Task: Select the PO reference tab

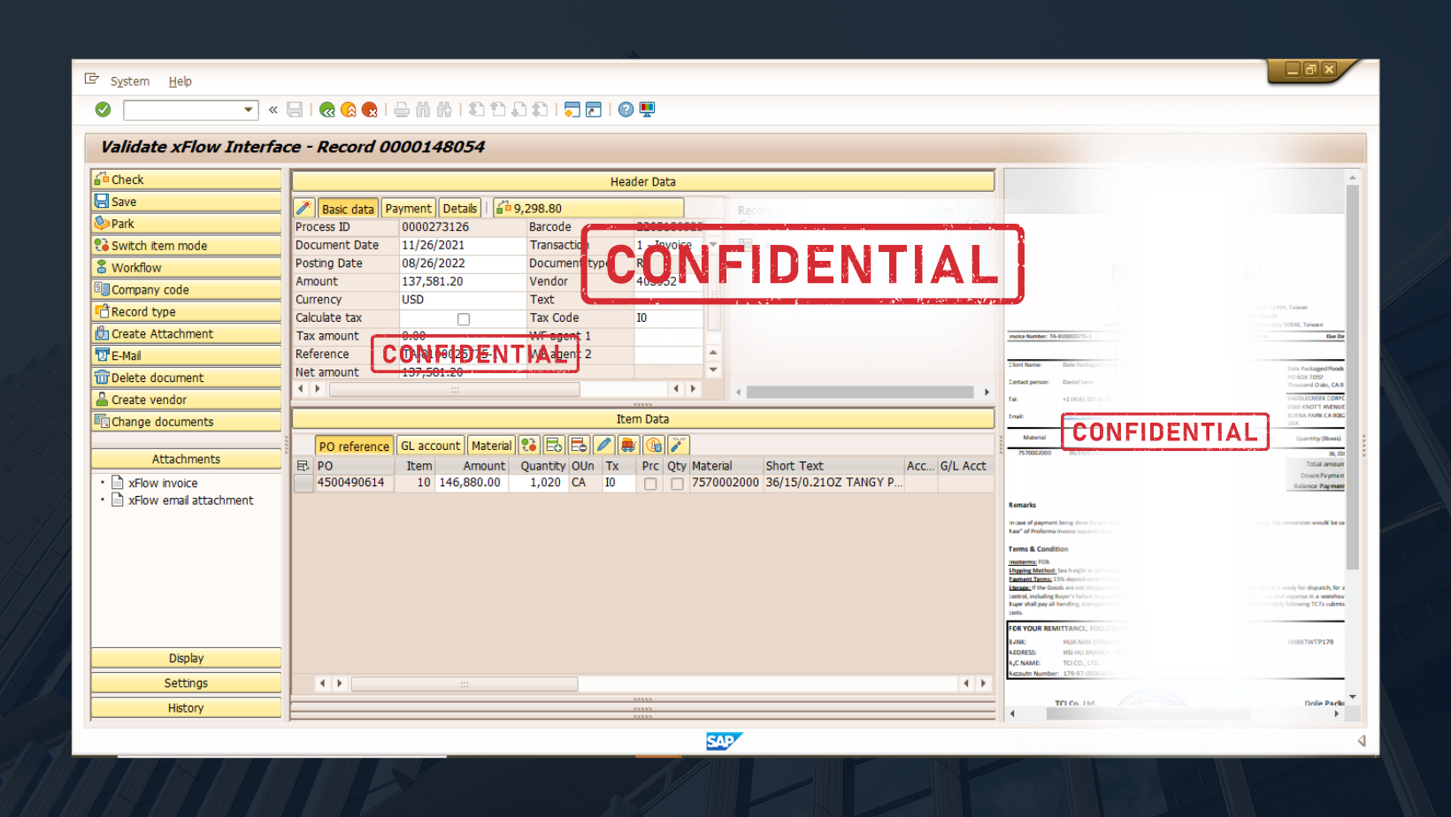Action: pyautogui.click(x=354, y=446)
